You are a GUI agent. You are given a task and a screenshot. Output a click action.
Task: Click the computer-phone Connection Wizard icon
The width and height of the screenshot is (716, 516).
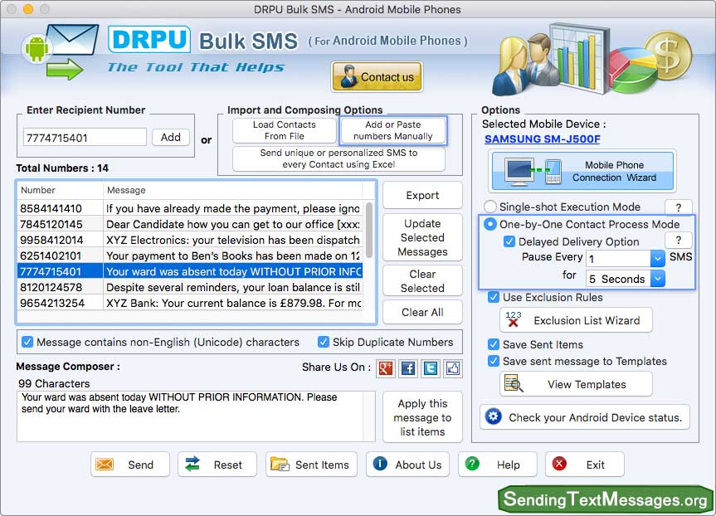pos(533,171)
